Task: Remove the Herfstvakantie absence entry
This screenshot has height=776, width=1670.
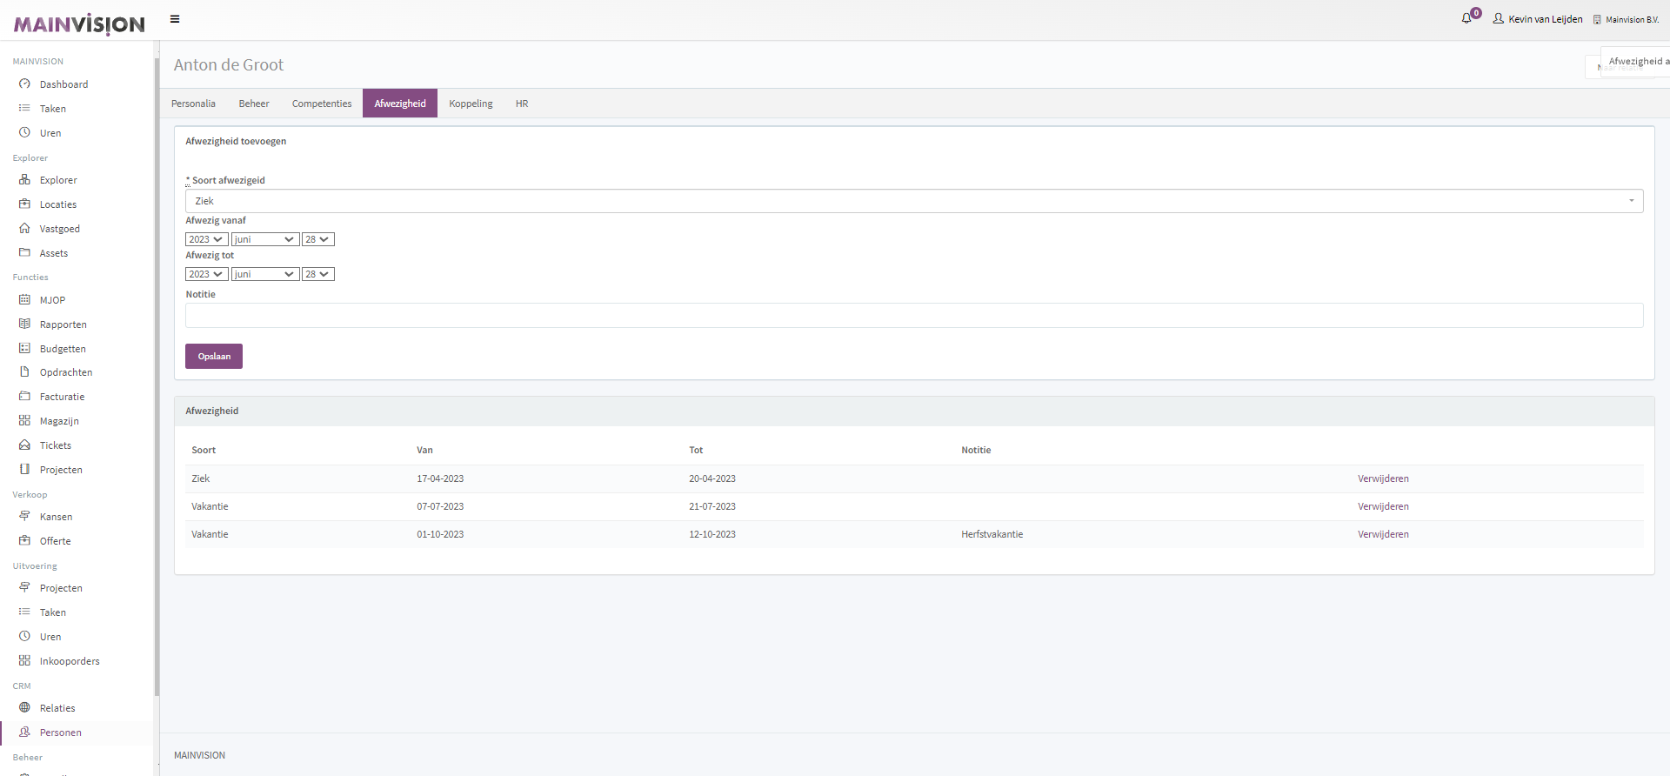Action: pyautogui.click(x=1383, y=534)
